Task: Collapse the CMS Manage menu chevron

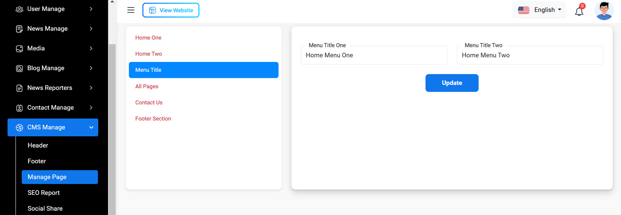Action: pyautogui.click(x=91, y=127)
